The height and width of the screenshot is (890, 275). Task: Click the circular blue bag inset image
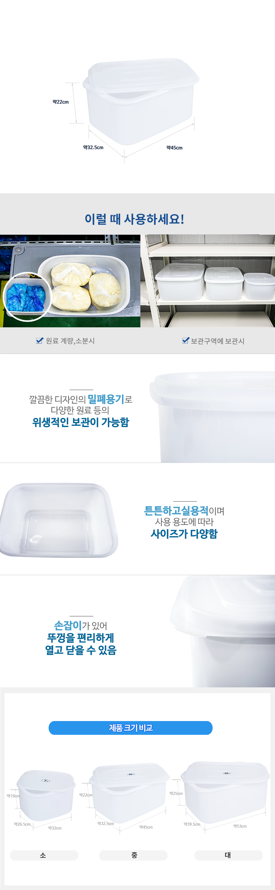[x=27, y=297]
